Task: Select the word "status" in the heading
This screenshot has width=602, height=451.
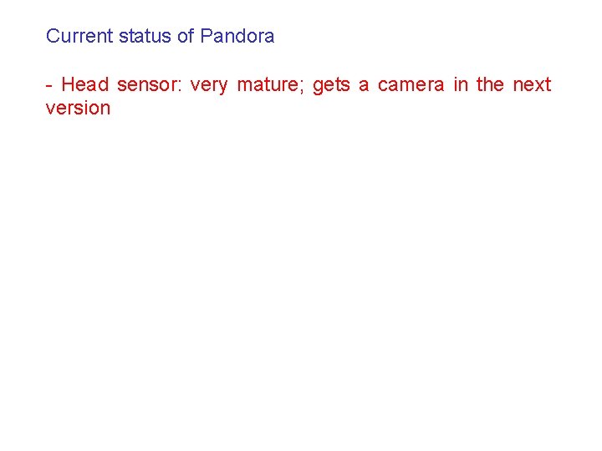Action: [145, 37]
